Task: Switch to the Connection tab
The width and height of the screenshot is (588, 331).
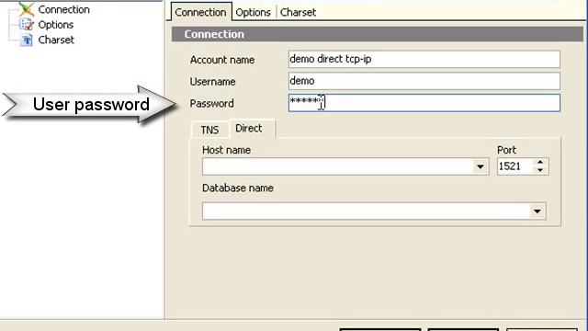Action: pos(200,12)
